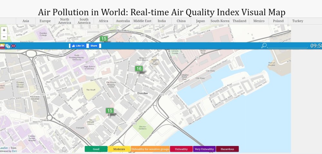Open the China tab

[181, 21]
